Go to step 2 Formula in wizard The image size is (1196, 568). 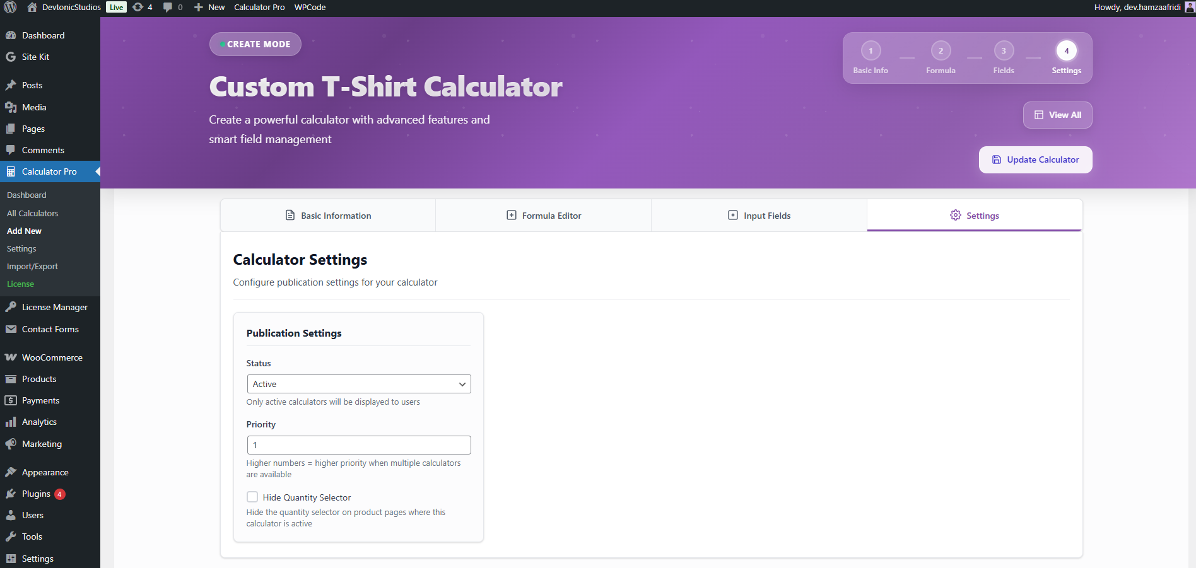click(941, 51)
